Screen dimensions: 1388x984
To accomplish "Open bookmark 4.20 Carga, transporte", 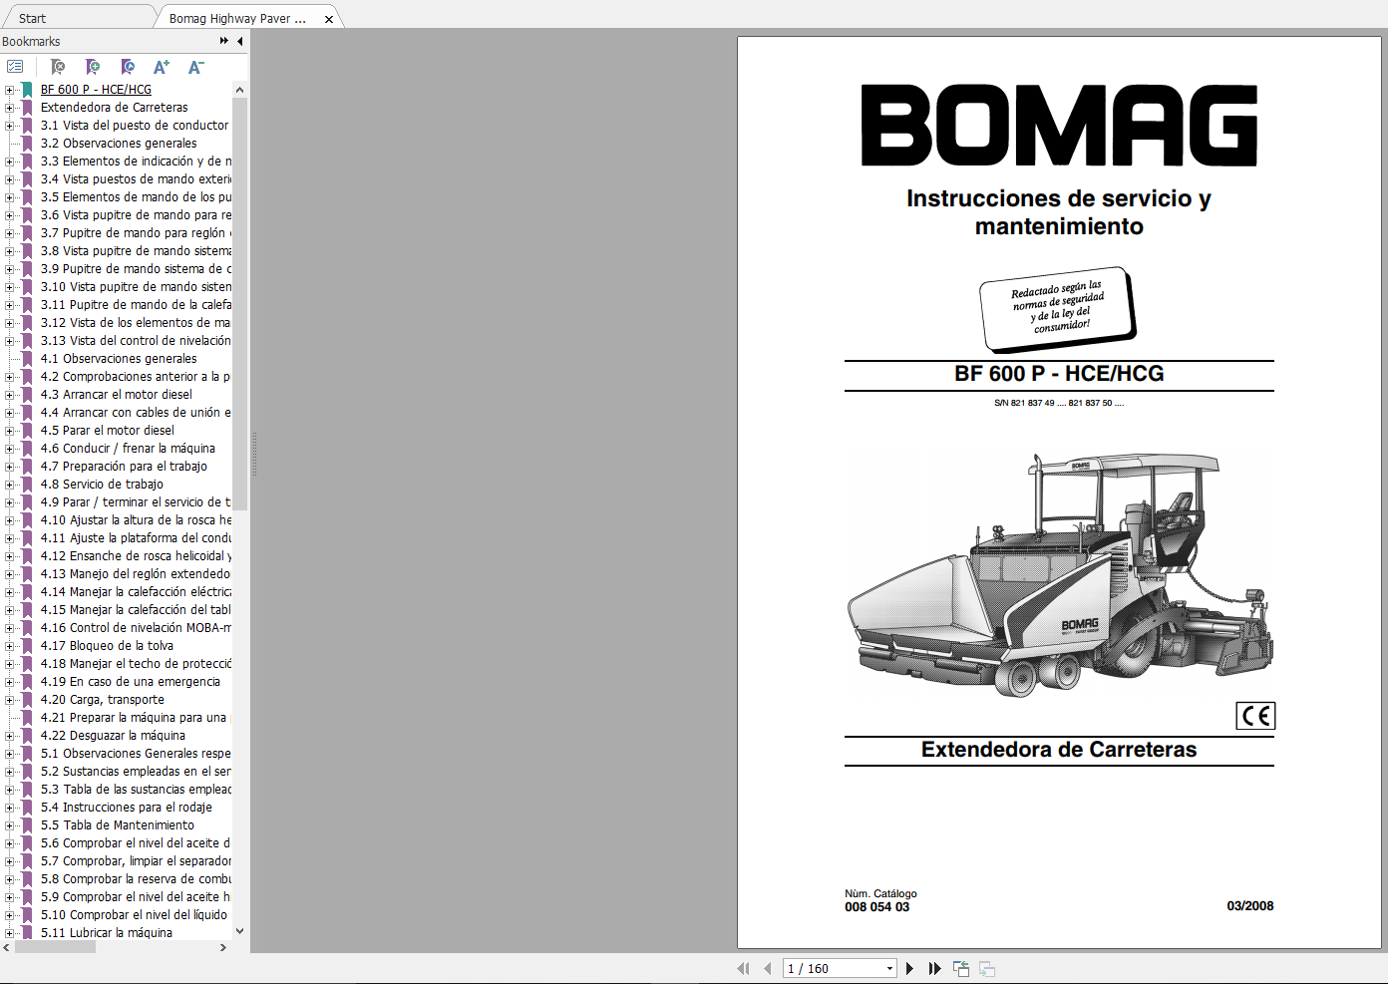I will 103,700.
